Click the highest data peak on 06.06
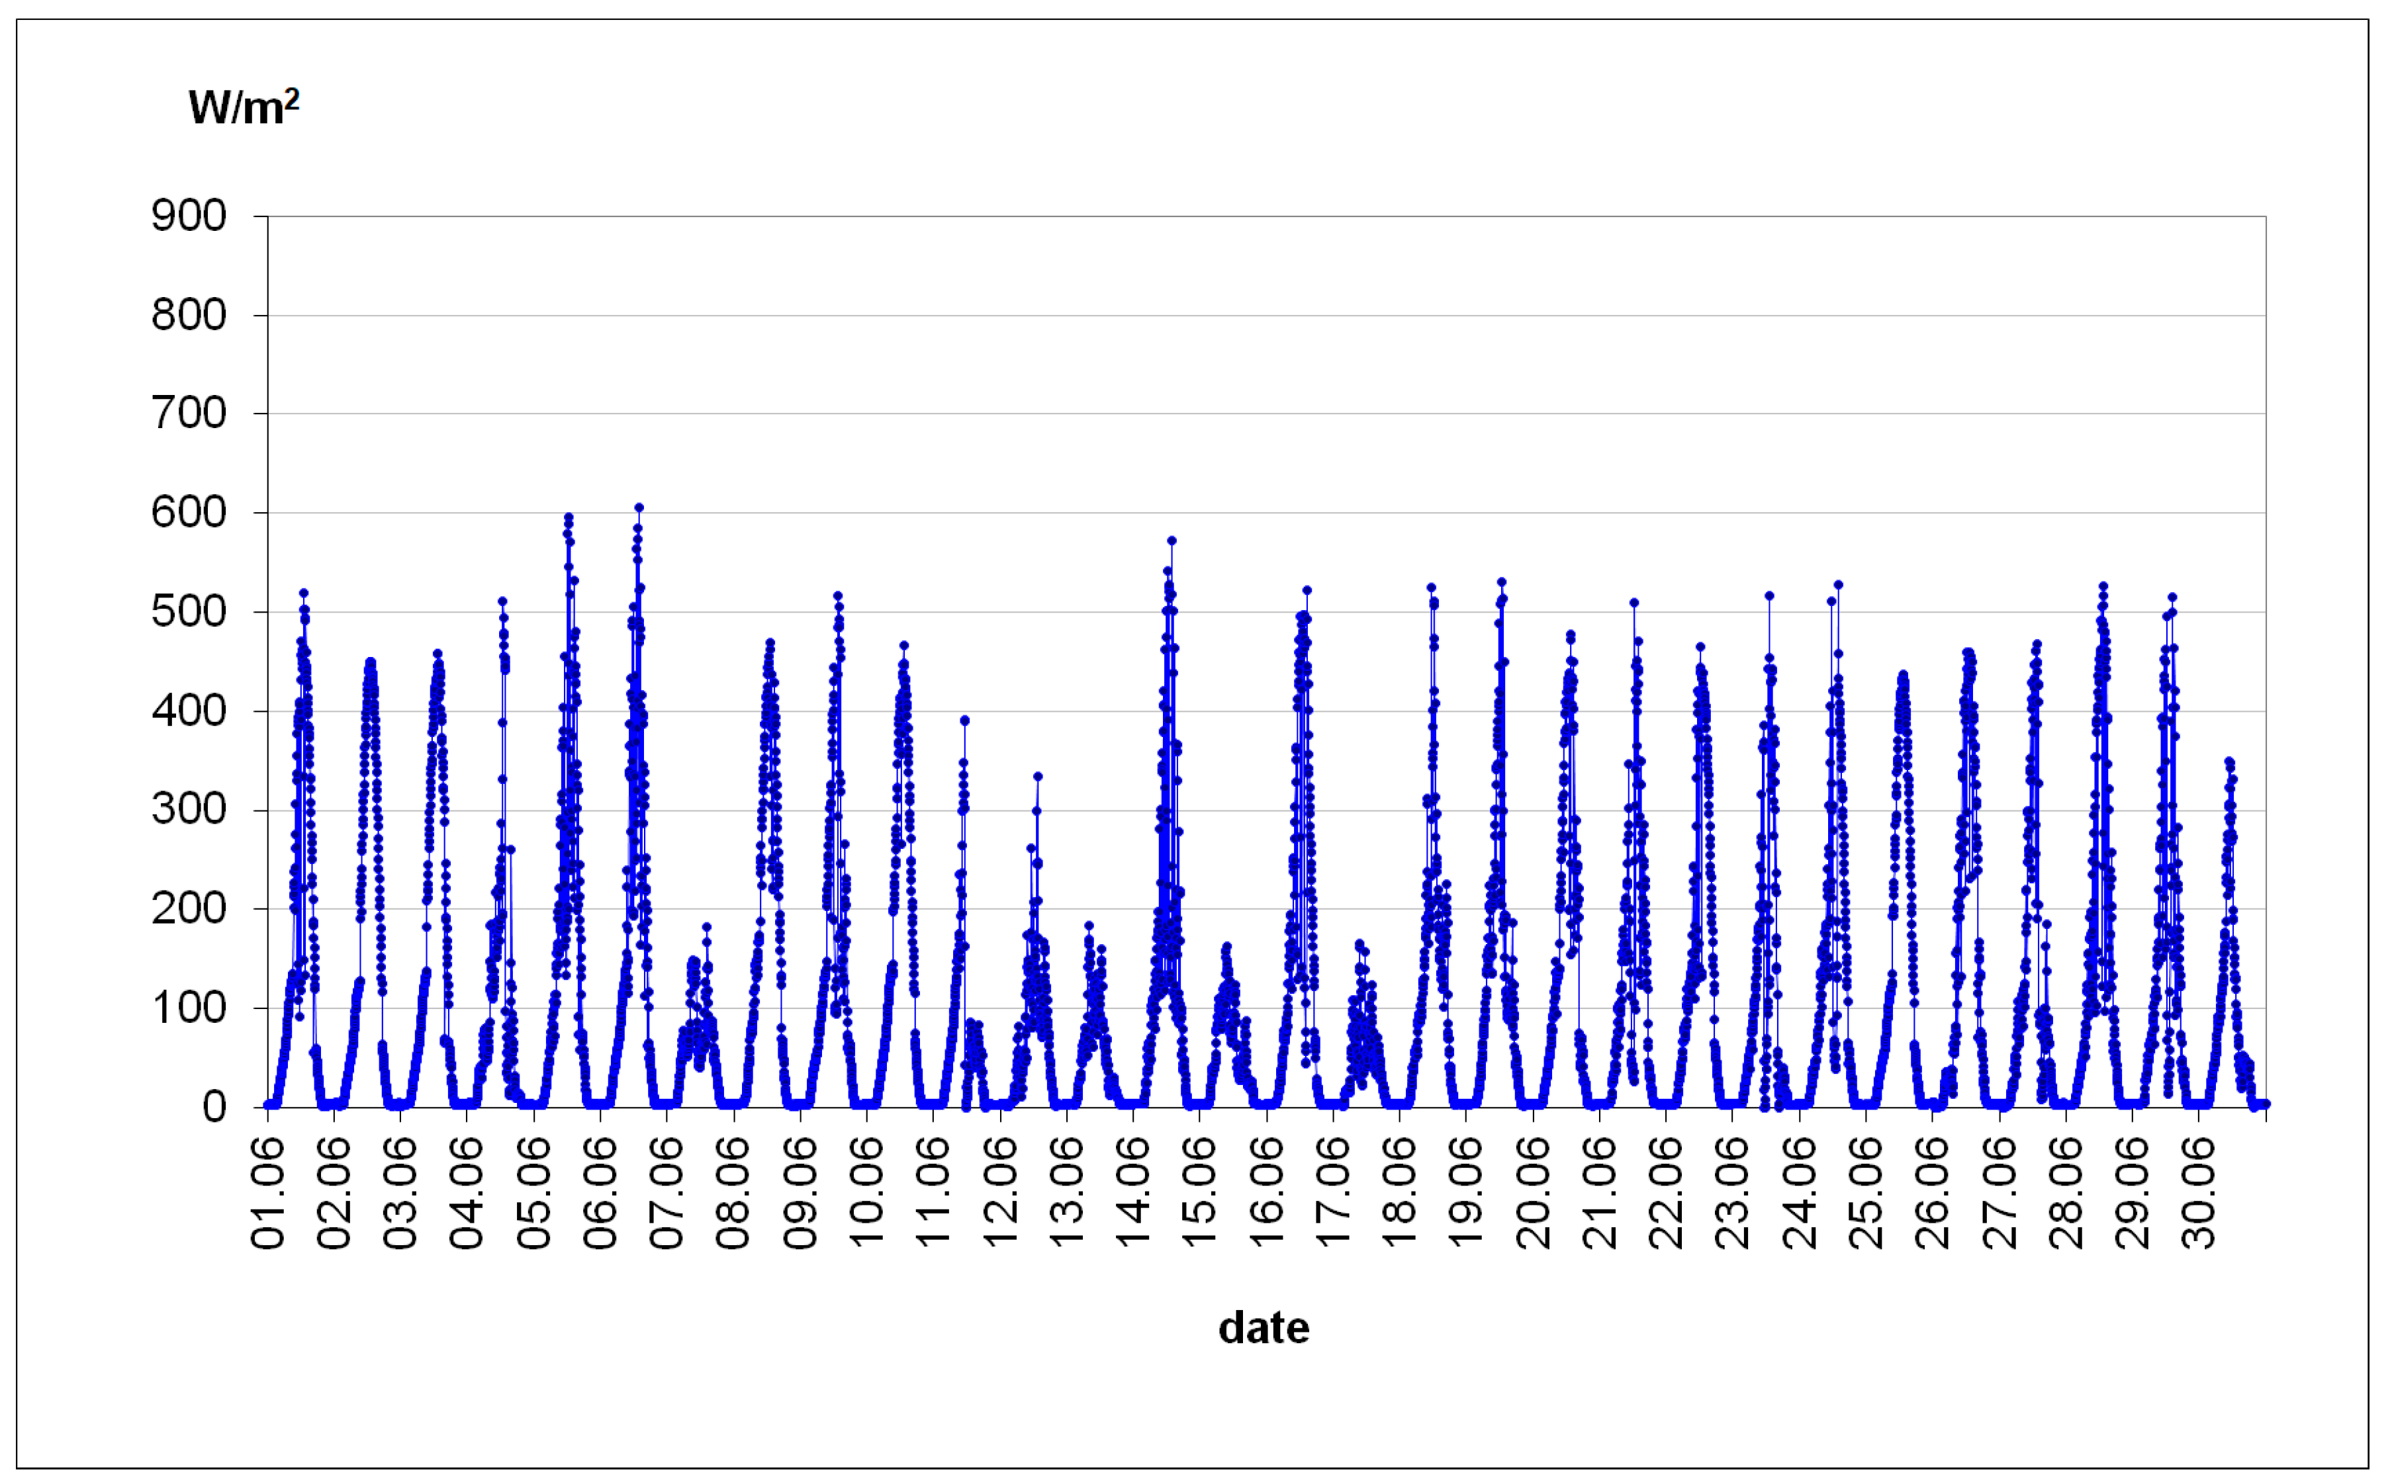The height and width of the screenshot is (1484, 2392). 639,507
